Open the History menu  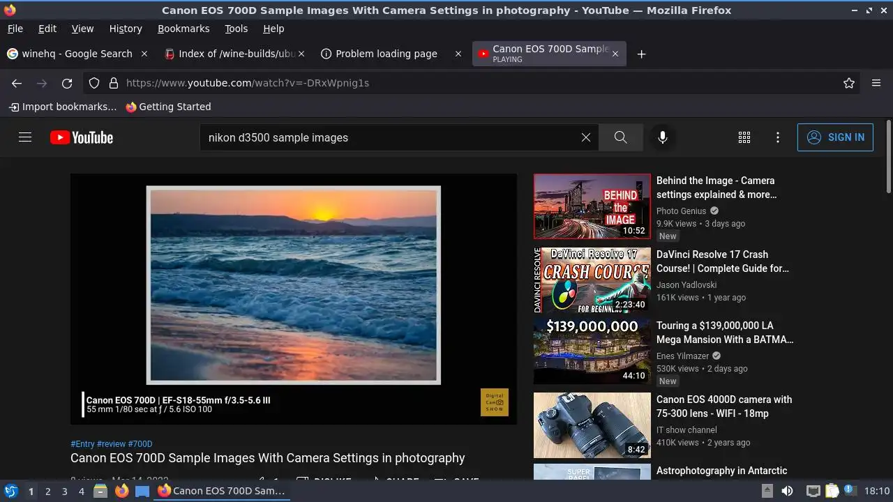[x=126, y=29]
